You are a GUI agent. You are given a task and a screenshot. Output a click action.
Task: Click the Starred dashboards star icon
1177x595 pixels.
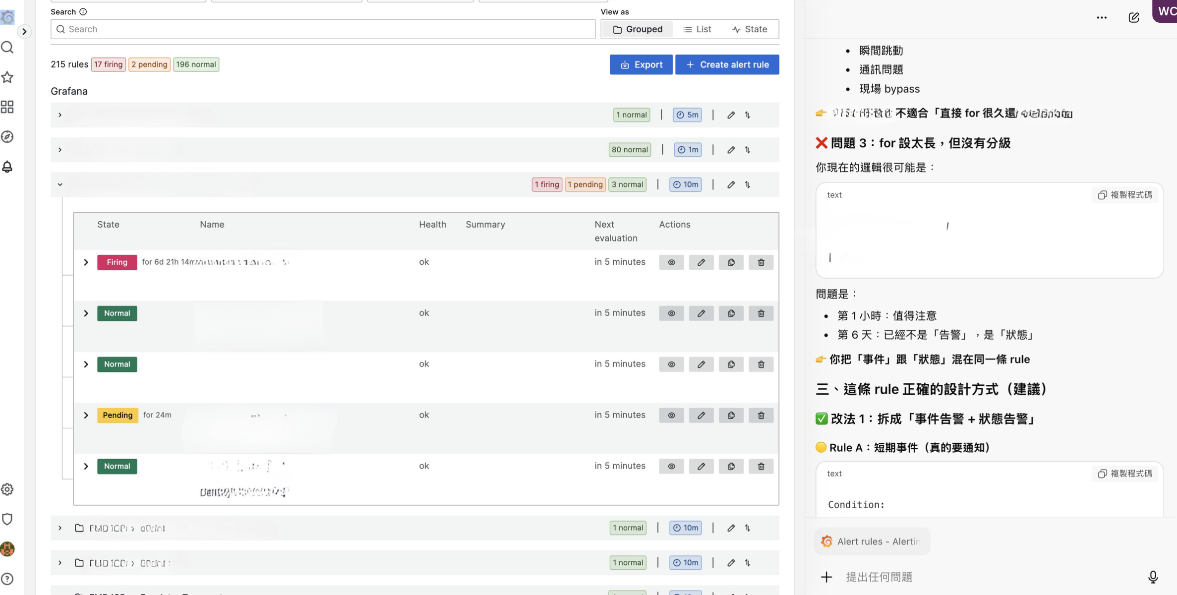click(7, 77)
